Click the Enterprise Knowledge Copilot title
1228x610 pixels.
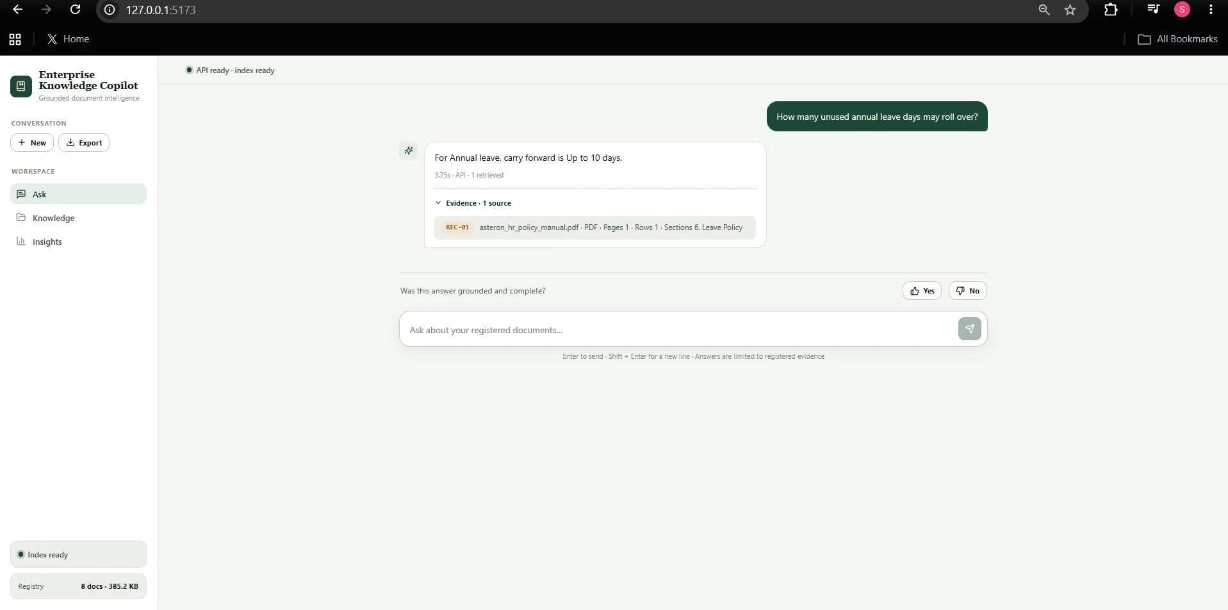click(88, 80)
